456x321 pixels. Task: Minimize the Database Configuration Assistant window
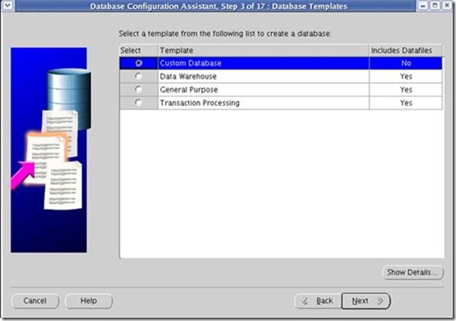pos(423,5)
